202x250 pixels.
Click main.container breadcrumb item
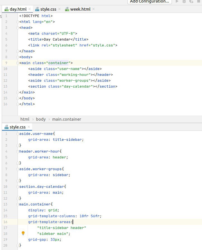point(67,119)
